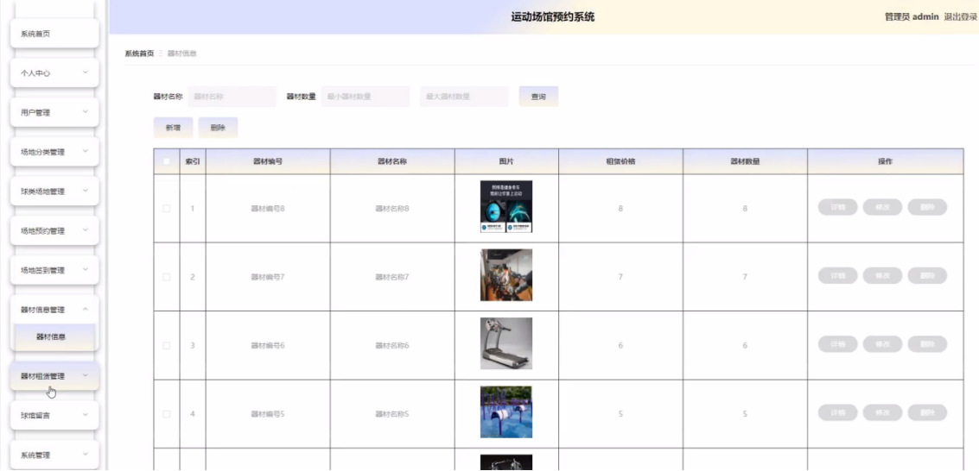Click 删除 for row 器材编号6

pos(927,344)
